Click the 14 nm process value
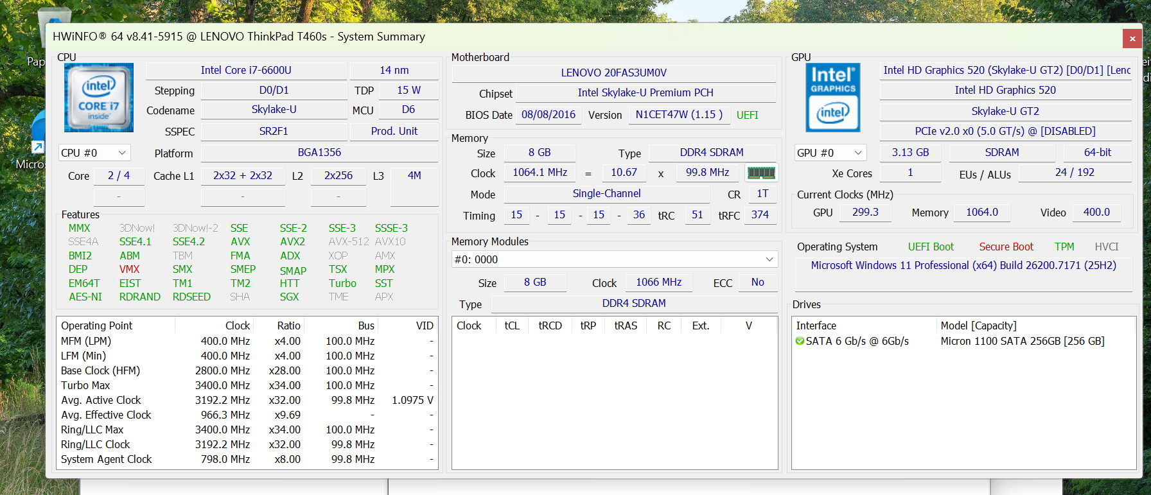The width and height of the screenshot is (1151, 495). tap(394, 70)
